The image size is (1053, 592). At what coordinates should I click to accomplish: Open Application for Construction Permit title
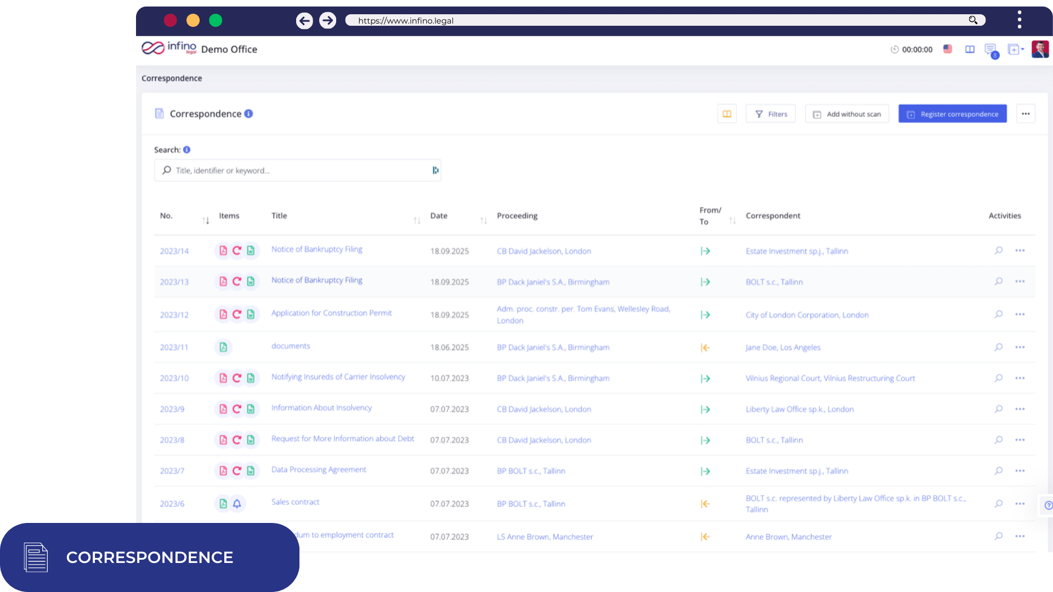331,313
